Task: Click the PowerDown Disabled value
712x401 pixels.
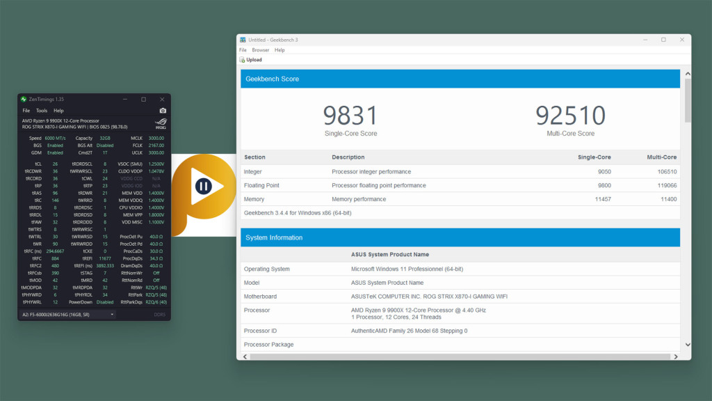Action: click(x=105, y=302)
